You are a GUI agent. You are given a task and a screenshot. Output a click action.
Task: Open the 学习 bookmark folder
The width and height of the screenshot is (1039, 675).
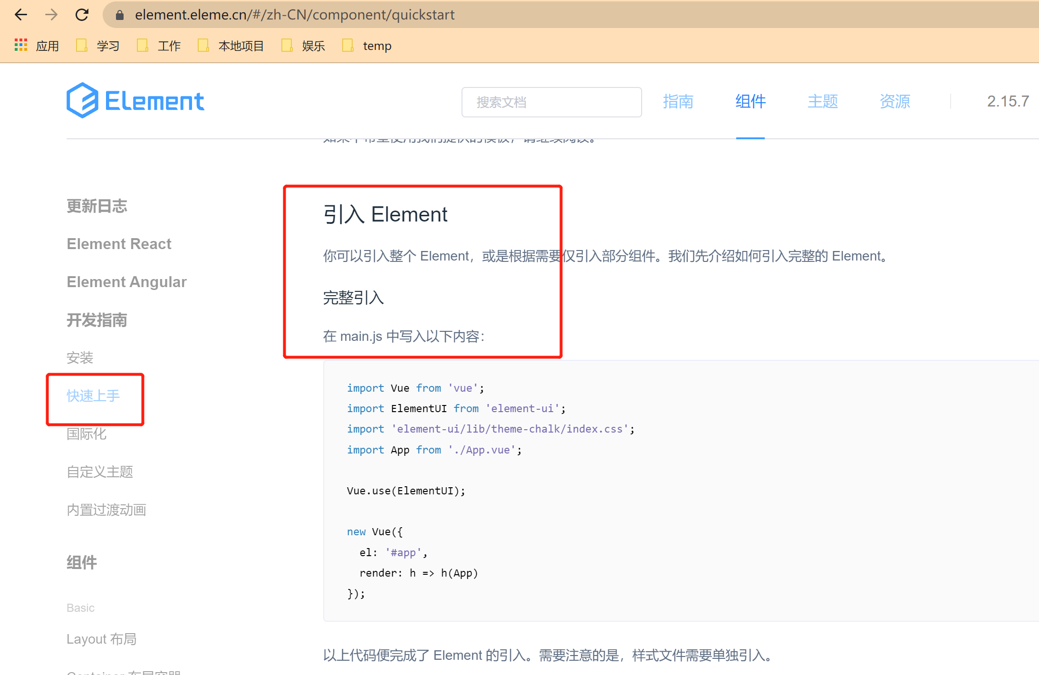[98, 46]
